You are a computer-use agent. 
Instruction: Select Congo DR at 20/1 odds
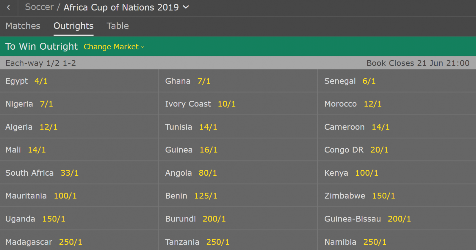(x=379, y=150)
